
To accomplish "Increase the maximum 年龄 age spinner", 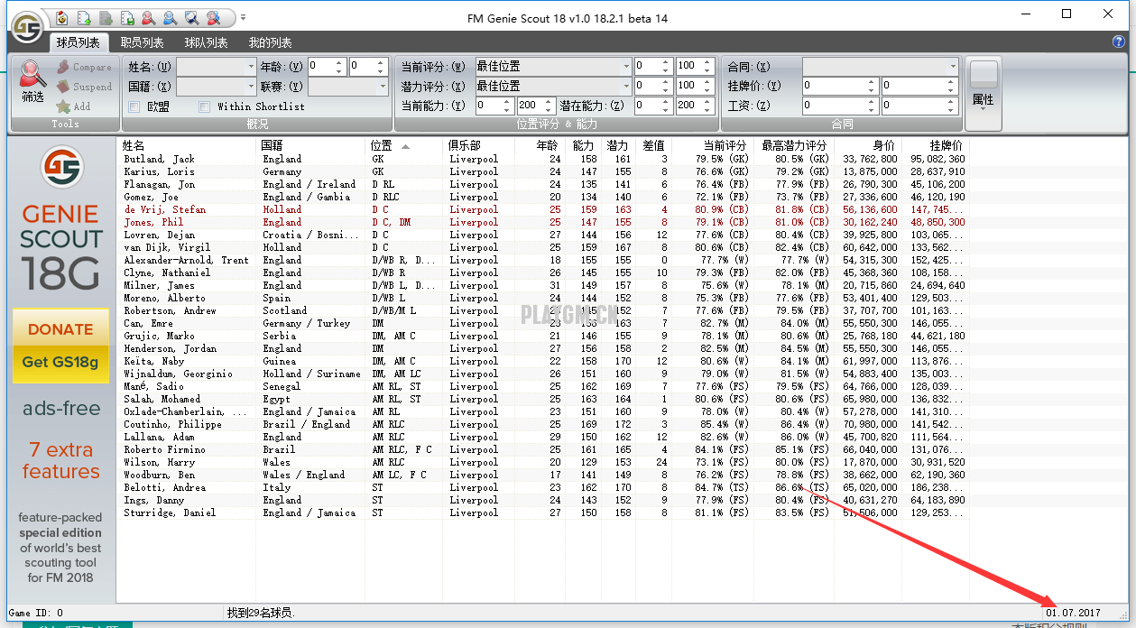I will [x=382, y=63].
